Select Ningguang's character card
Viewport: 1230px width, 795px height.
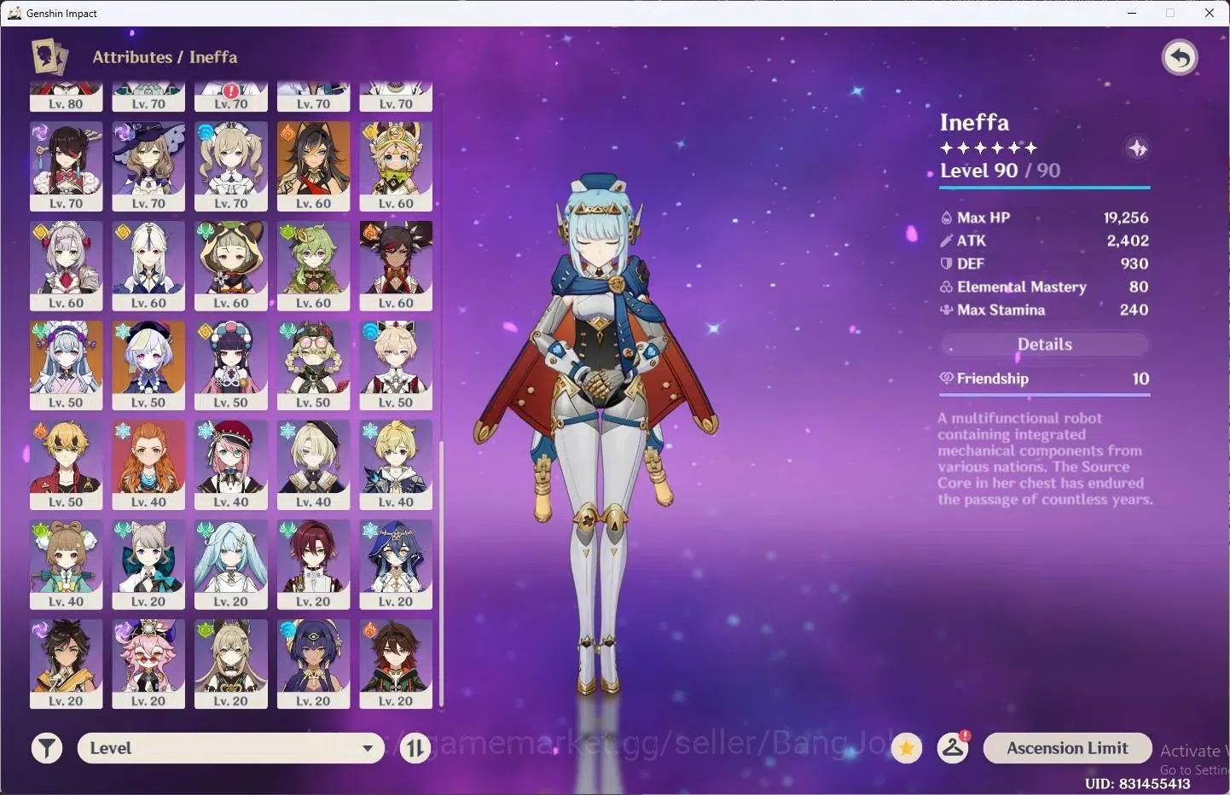pyautogui.click(x=148, y=266)
